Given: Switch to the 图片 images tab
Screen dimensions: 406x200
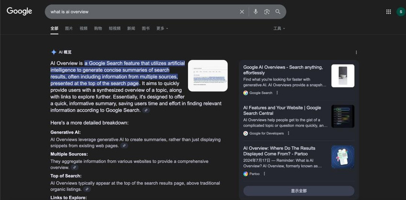Looking at the screenshot, I should pos(69,29).
